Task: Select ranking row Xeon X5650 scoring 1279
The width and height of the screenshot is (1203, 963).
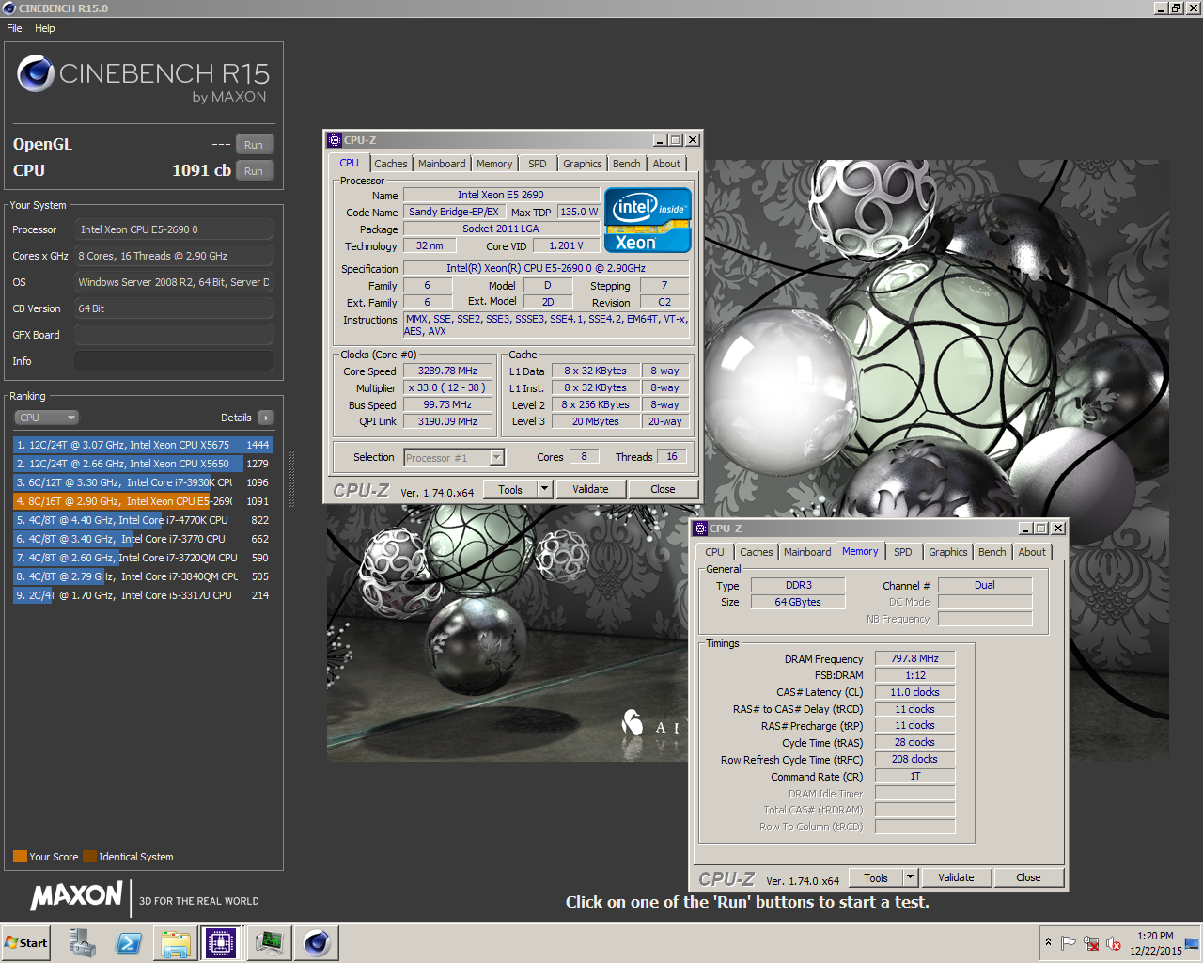Action: pos(143,464)
